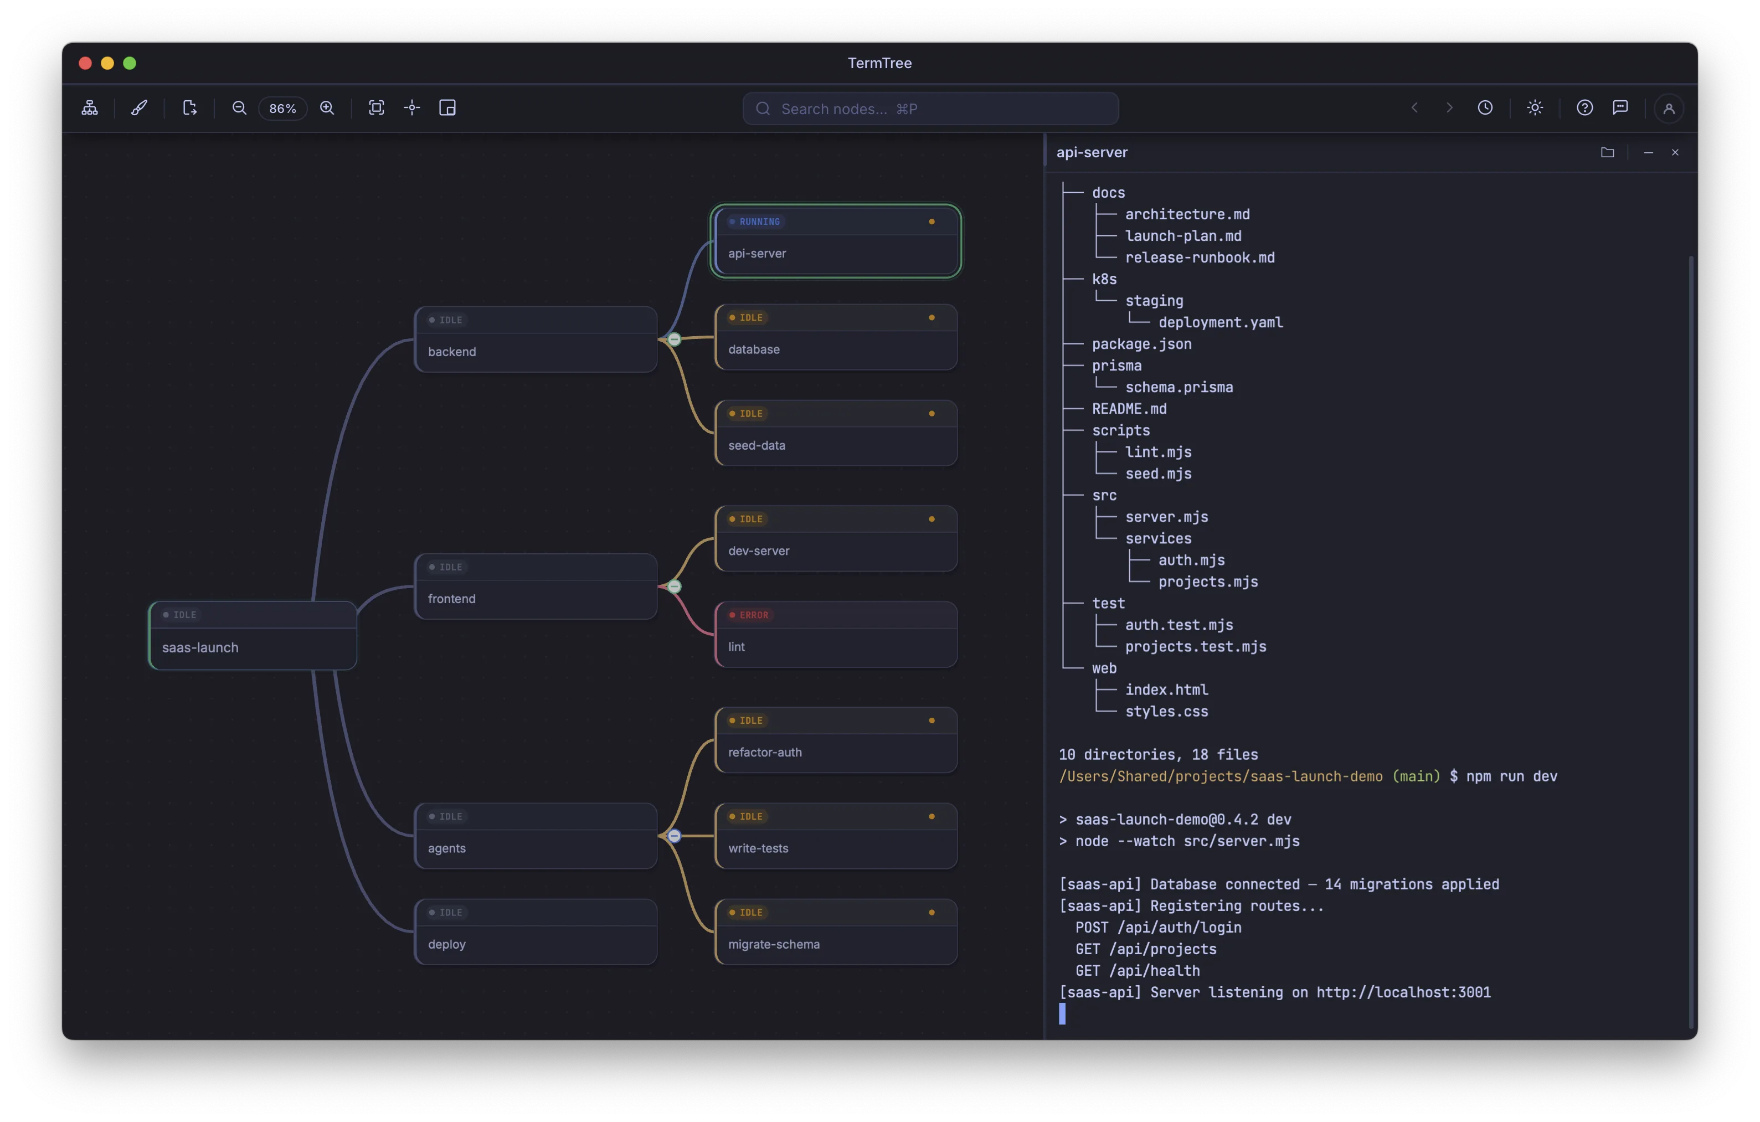Click orange status dot on api-server node

point(932,222)
